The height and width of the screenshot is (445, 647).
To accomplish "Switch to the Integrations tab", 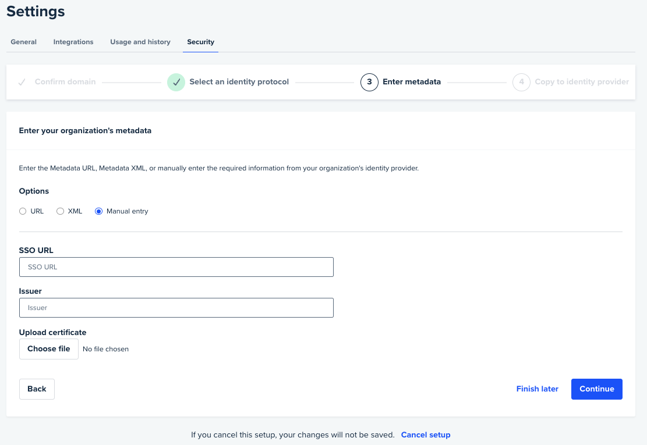I will point(73,42).
